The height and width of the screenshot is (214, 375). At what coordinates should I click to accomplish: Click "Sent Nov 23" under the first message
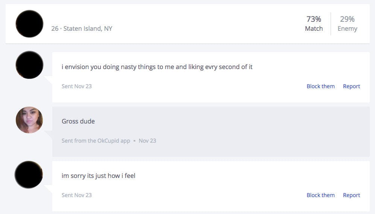pyautogui.click(x=77, y=86)
